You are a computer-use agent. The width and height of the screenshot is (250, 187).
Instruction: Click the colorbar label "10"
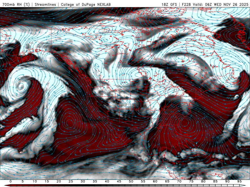35,181
